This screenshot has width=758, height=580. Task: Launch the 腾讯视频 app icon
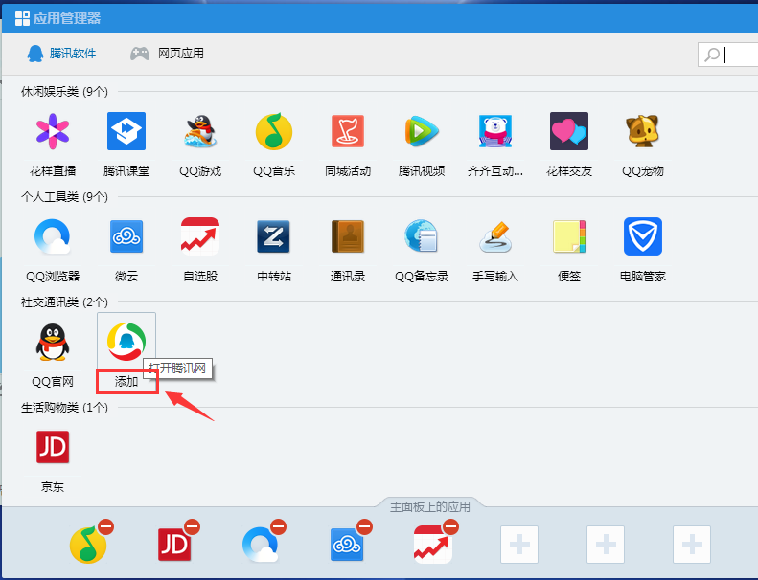tap(422, 131)
